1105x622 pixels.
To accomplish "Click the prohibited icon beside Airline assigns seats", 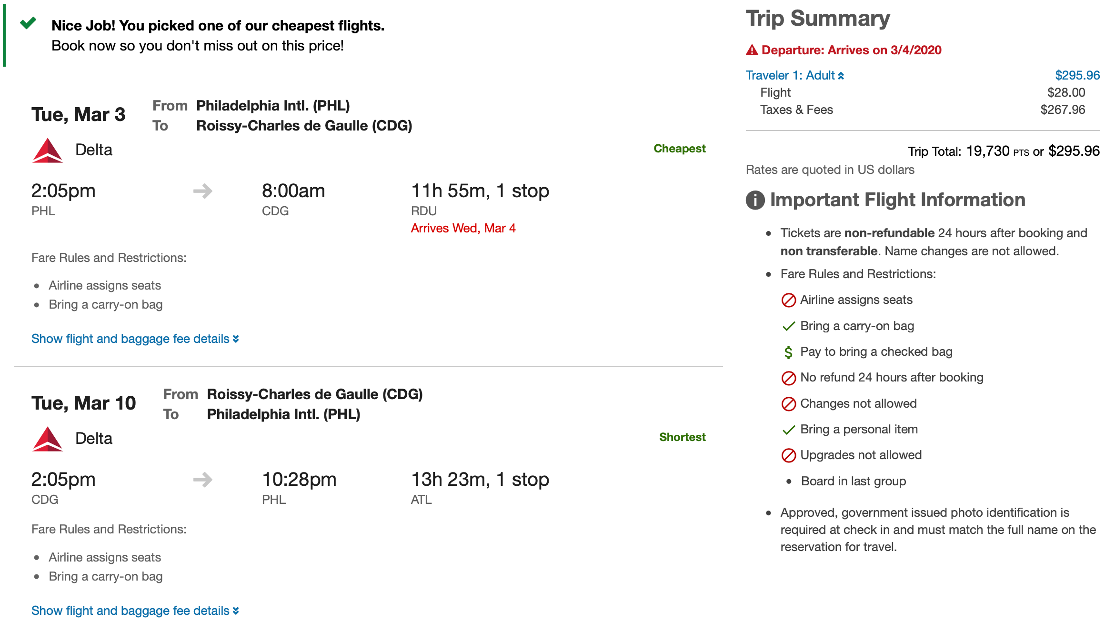I will pos(789,300).
